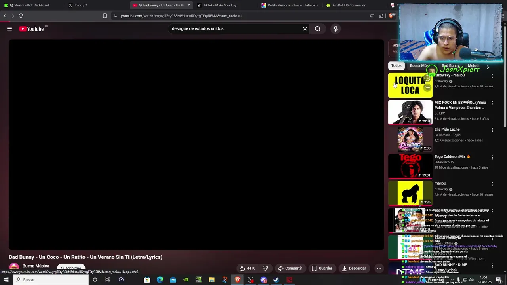Open Mail app from the taskbar
The height and width of the screenshot is (285, 507).
[173, 280]
